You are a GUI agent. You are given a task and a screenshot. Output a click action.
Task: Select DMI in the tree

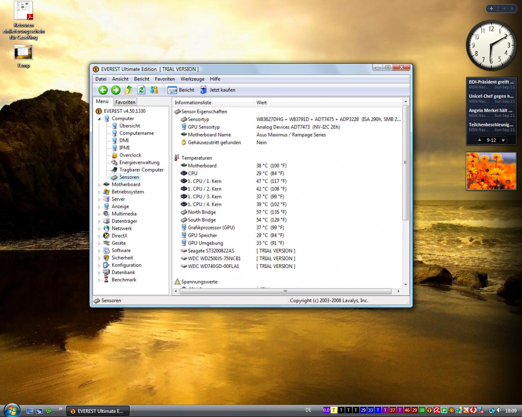pos(124,141)
